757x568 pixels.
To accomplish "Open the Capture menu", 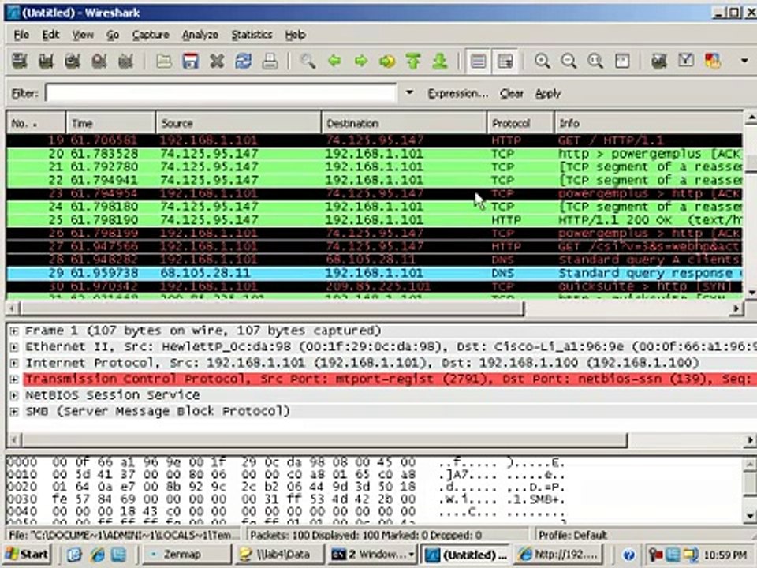I will (151, 34).
